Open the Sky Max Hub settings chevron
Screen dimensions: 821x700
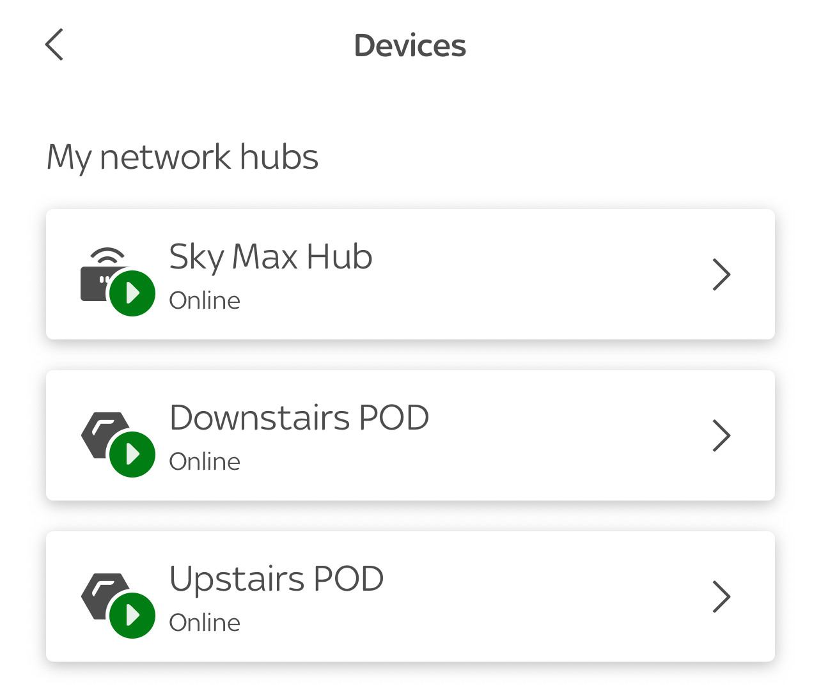721,274
